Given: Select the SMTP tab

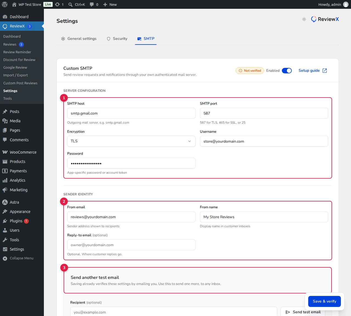Looking at the screenshot, I should tap(146, 39).
